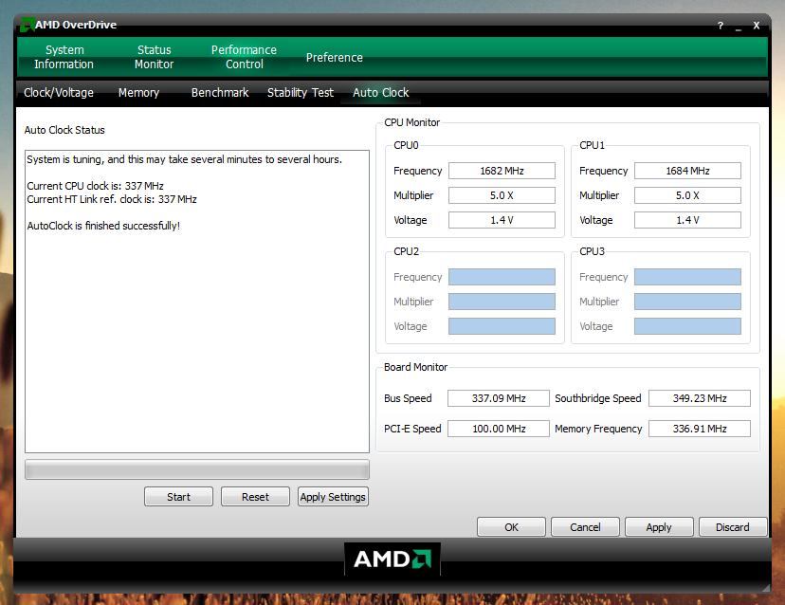This screenshot has height=605, width=785.
Task: Click the "CPU Monitor" group label
Action: pyautogui.click(x=412, y=122)
